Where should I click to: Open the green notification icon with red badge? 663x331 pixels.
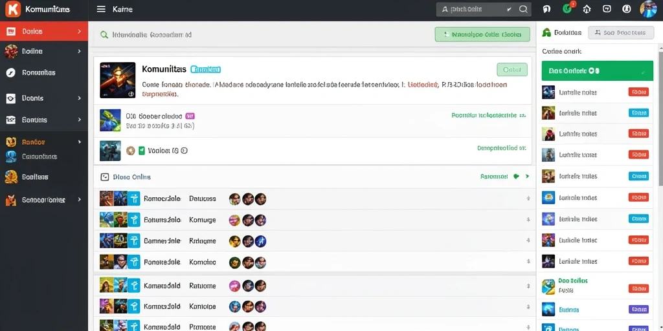567,8
